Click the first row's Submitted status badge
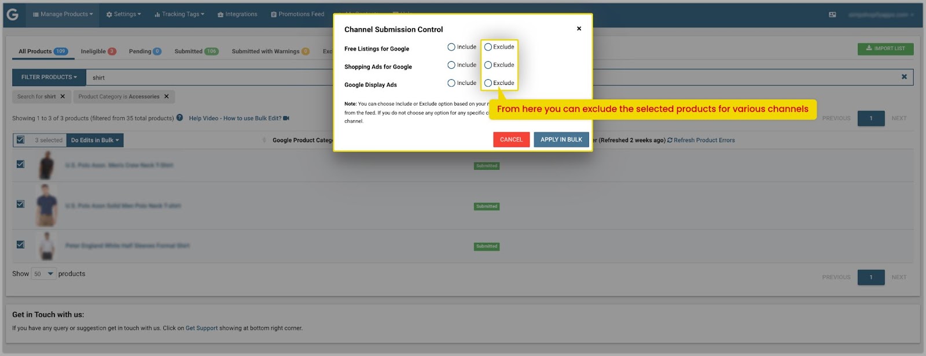This screenshot has height=356, width=926. 487,166
